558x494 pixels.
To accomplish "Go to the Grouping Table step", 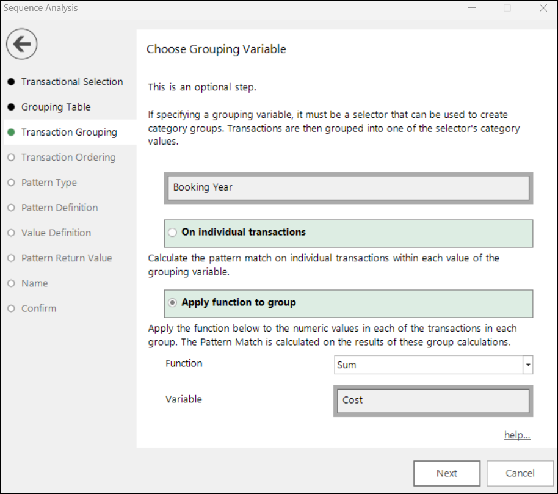I will (x=56, y=107).
